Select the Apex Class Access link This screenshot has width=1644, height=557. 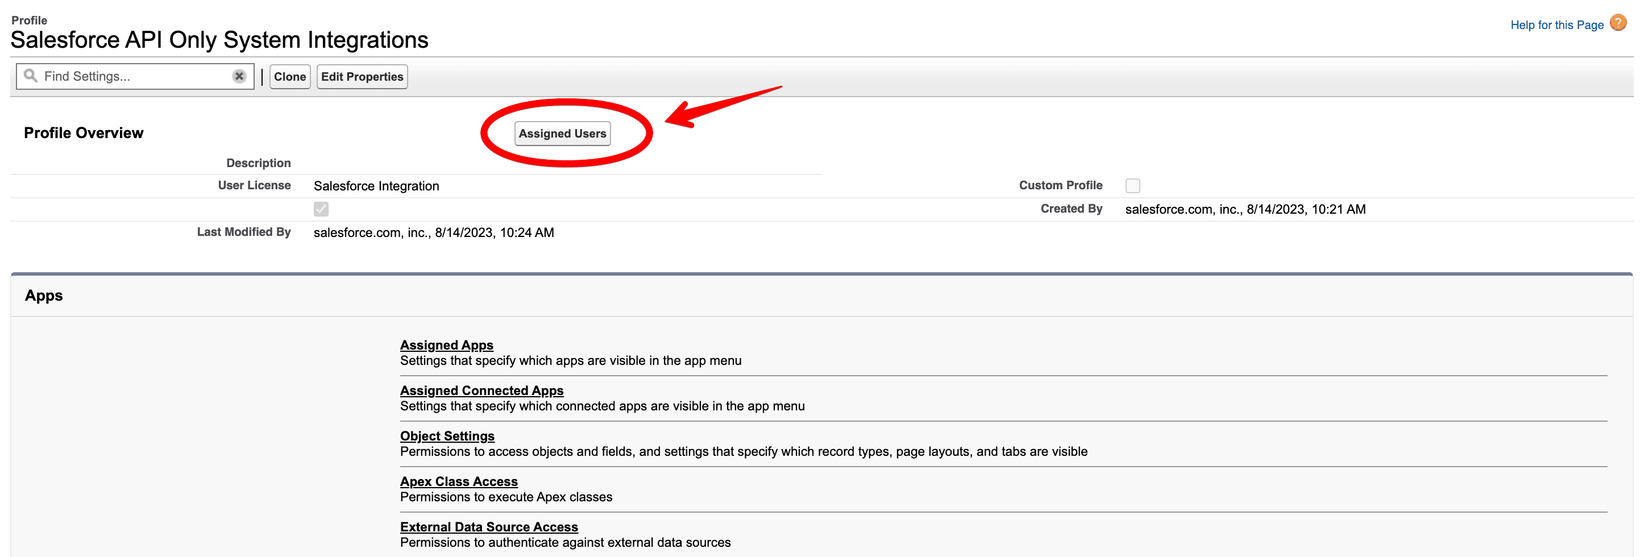click(x=458, y=481)
